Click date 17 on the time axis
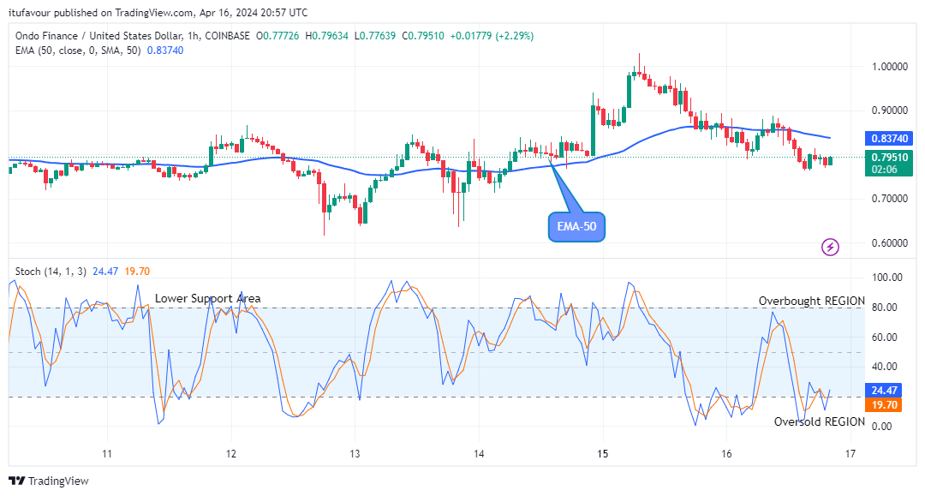Image resolution: width=925 pixels, height=496 pixels. (850, 453)
